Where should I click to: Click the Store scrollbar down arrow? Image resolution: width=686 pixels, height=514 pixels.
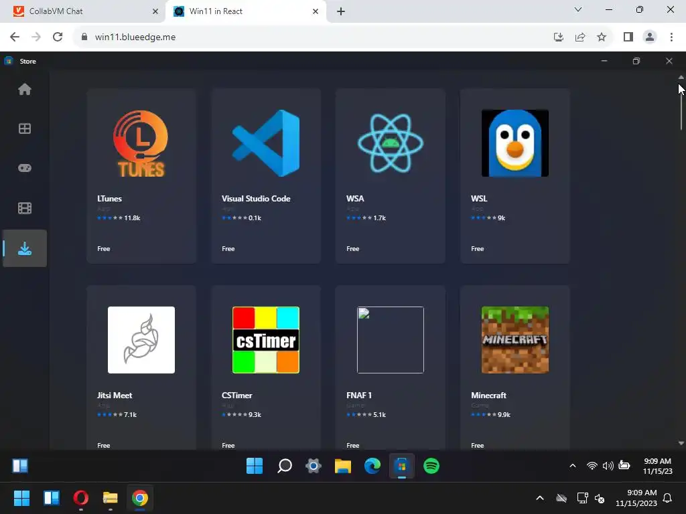click(x=681, y=443)
